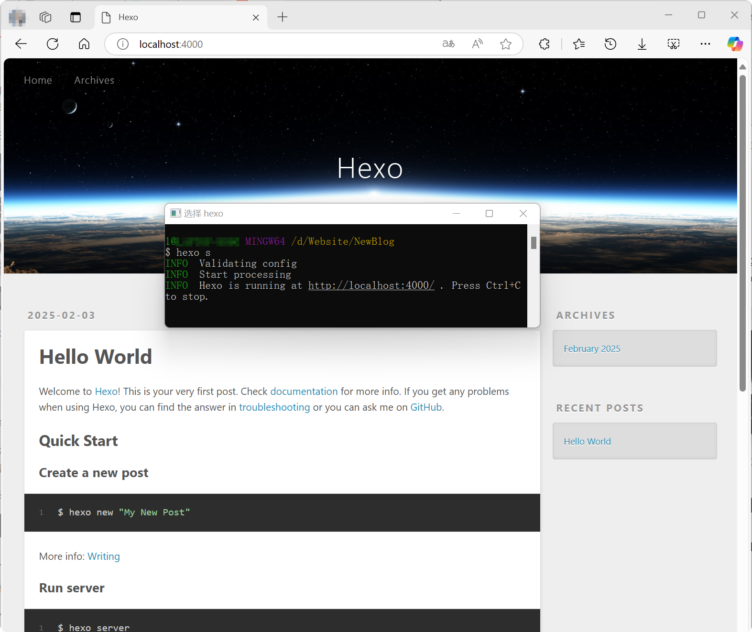Click the 'hexo s' command line in terminal

point(188,252)
